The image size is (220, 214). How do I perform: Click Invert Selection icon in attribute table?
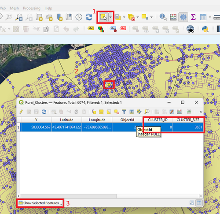tap(109, 112)
